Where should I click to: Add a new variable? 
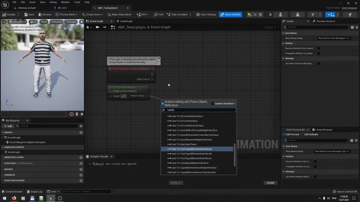[81, 175]
